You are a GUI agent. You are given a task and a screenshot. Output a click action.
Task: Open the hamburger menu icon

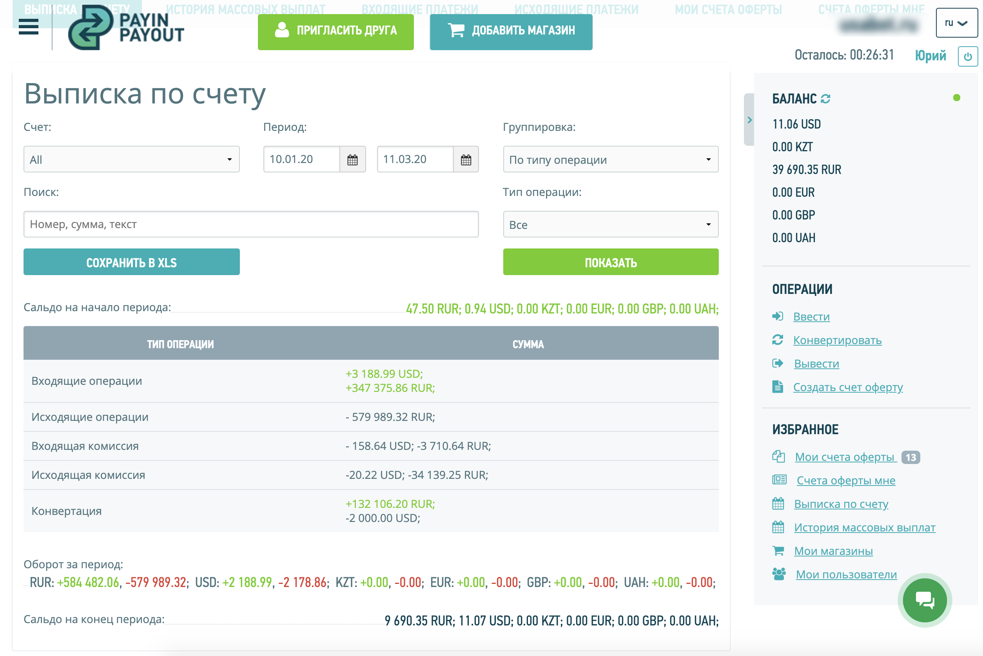29,27
